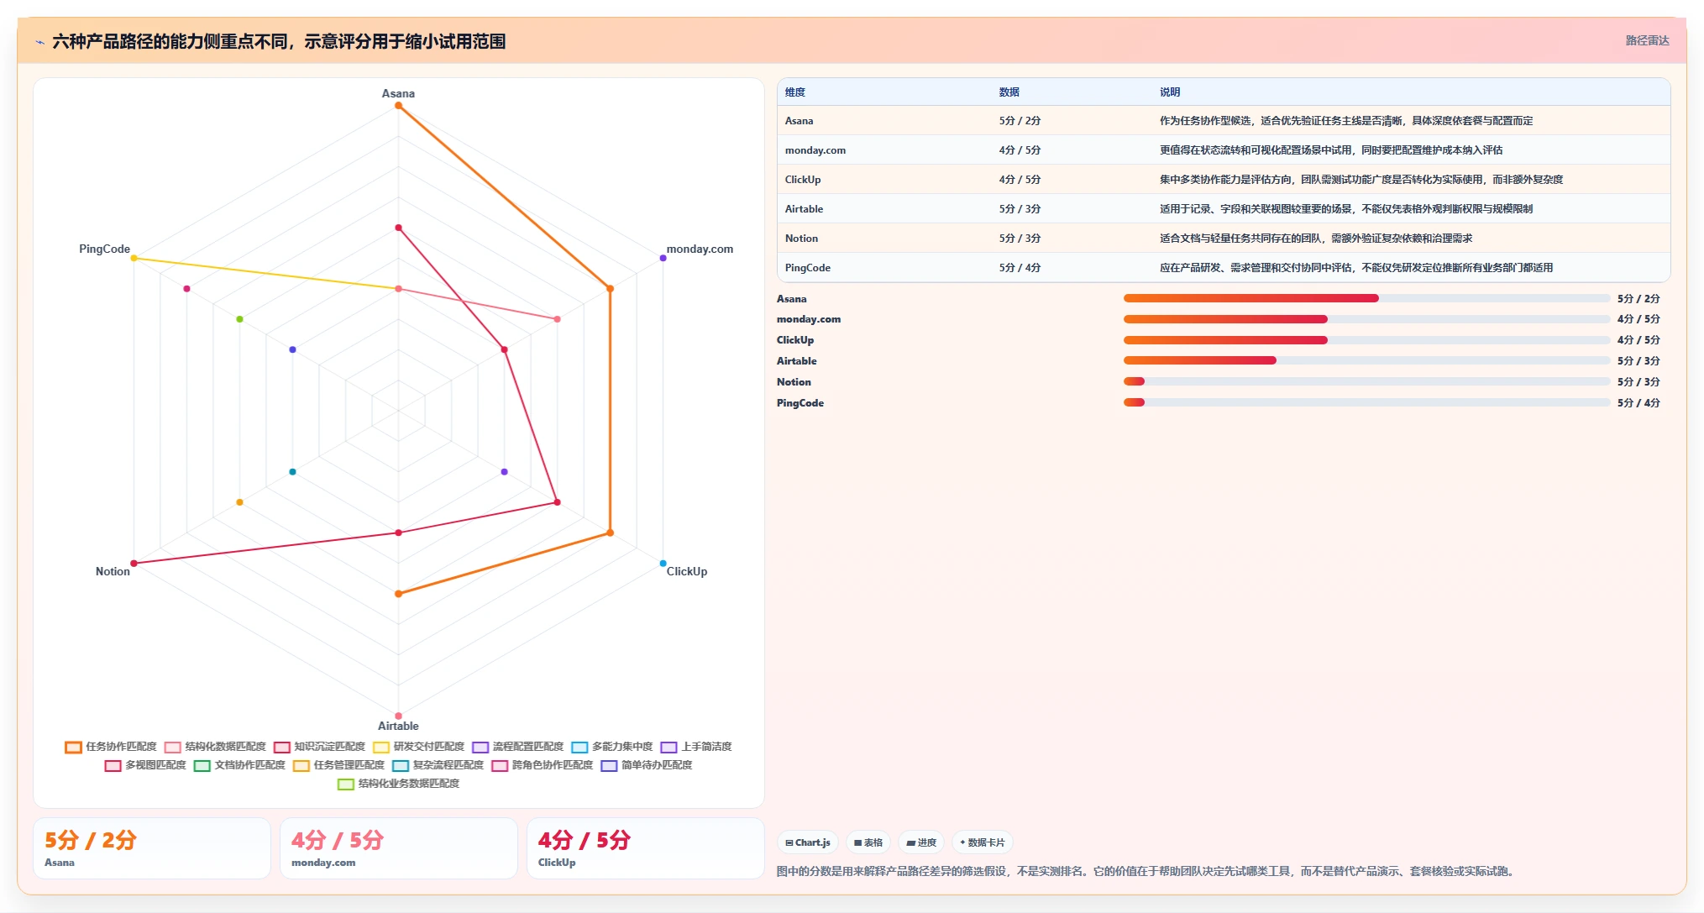Screen dimensions: 1704x913
Task: Click the purple data point at monday.com vertex
Action: [663, 258]
